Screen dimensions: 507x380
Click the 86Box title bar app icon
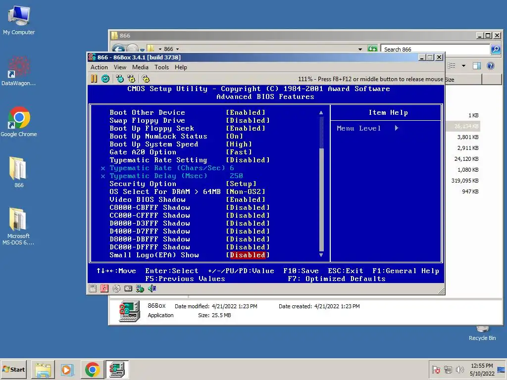pyautogui.click(x=92, y=57)
